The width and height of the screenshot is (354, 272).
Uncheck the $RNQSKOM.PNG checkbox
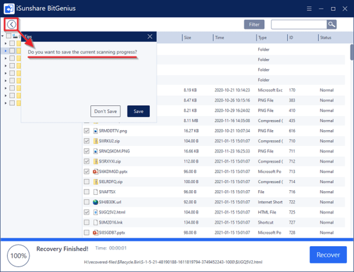[x=87, y=151]
